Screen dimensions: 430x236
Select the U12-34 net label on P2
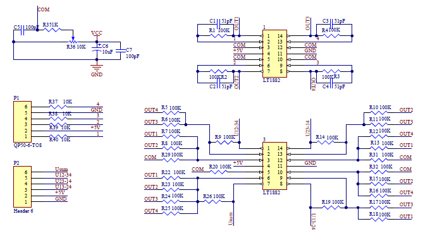coord(63,175)
